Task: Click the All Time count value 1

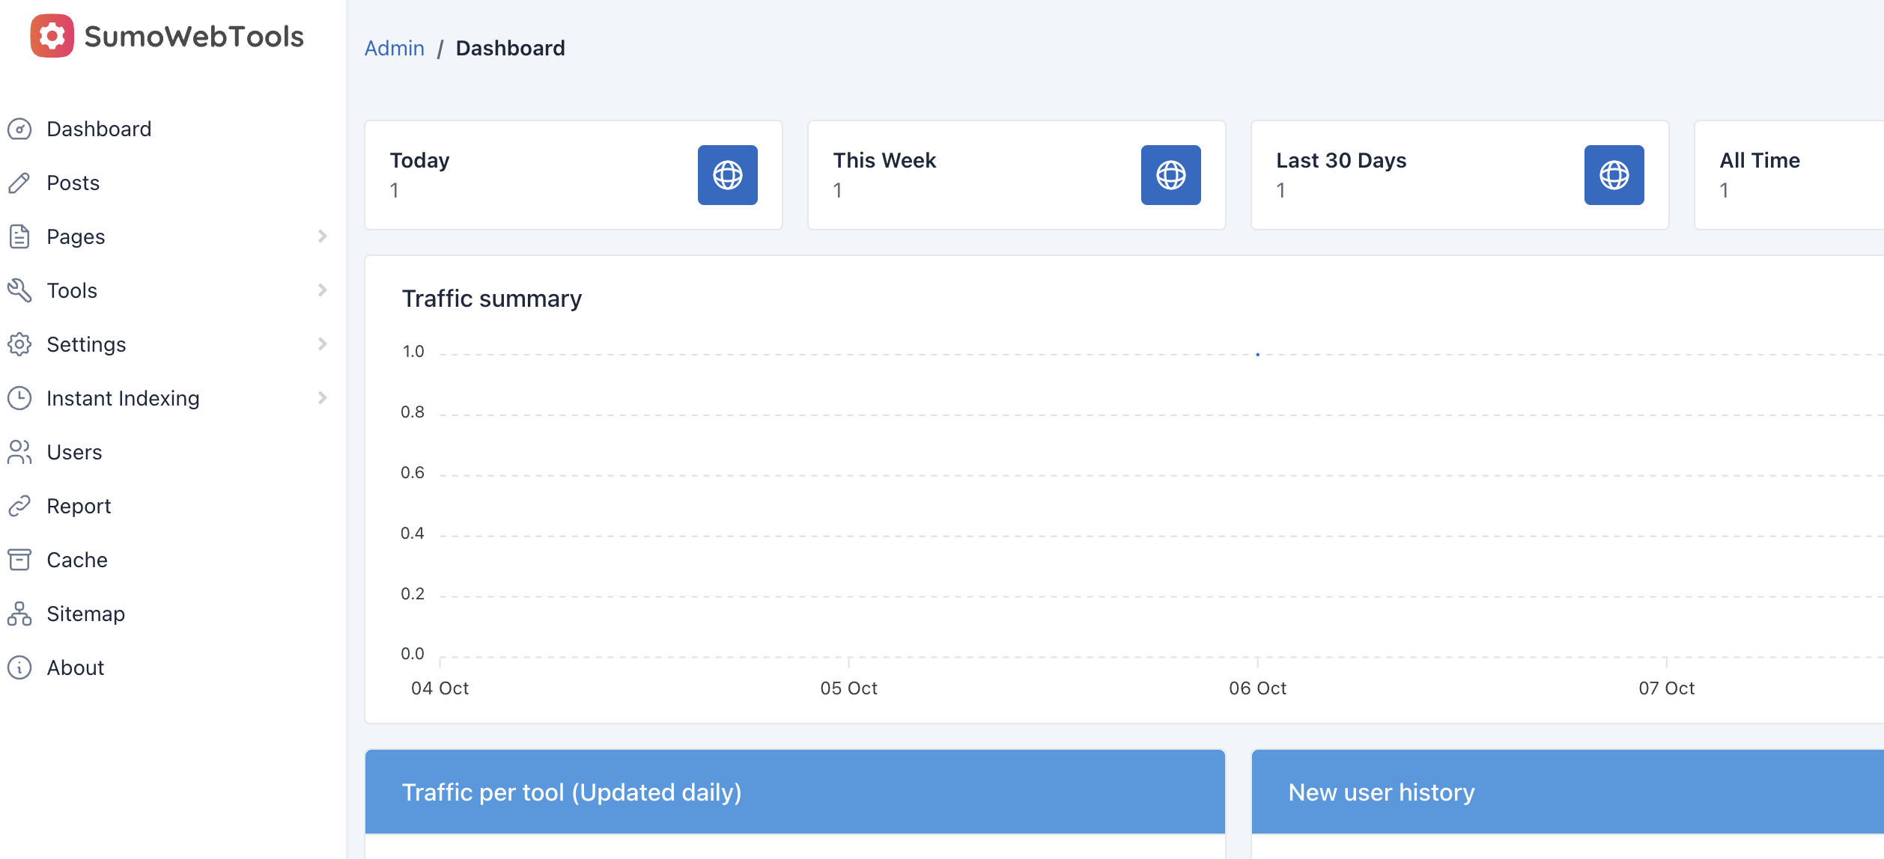Action: (1725, 191)
